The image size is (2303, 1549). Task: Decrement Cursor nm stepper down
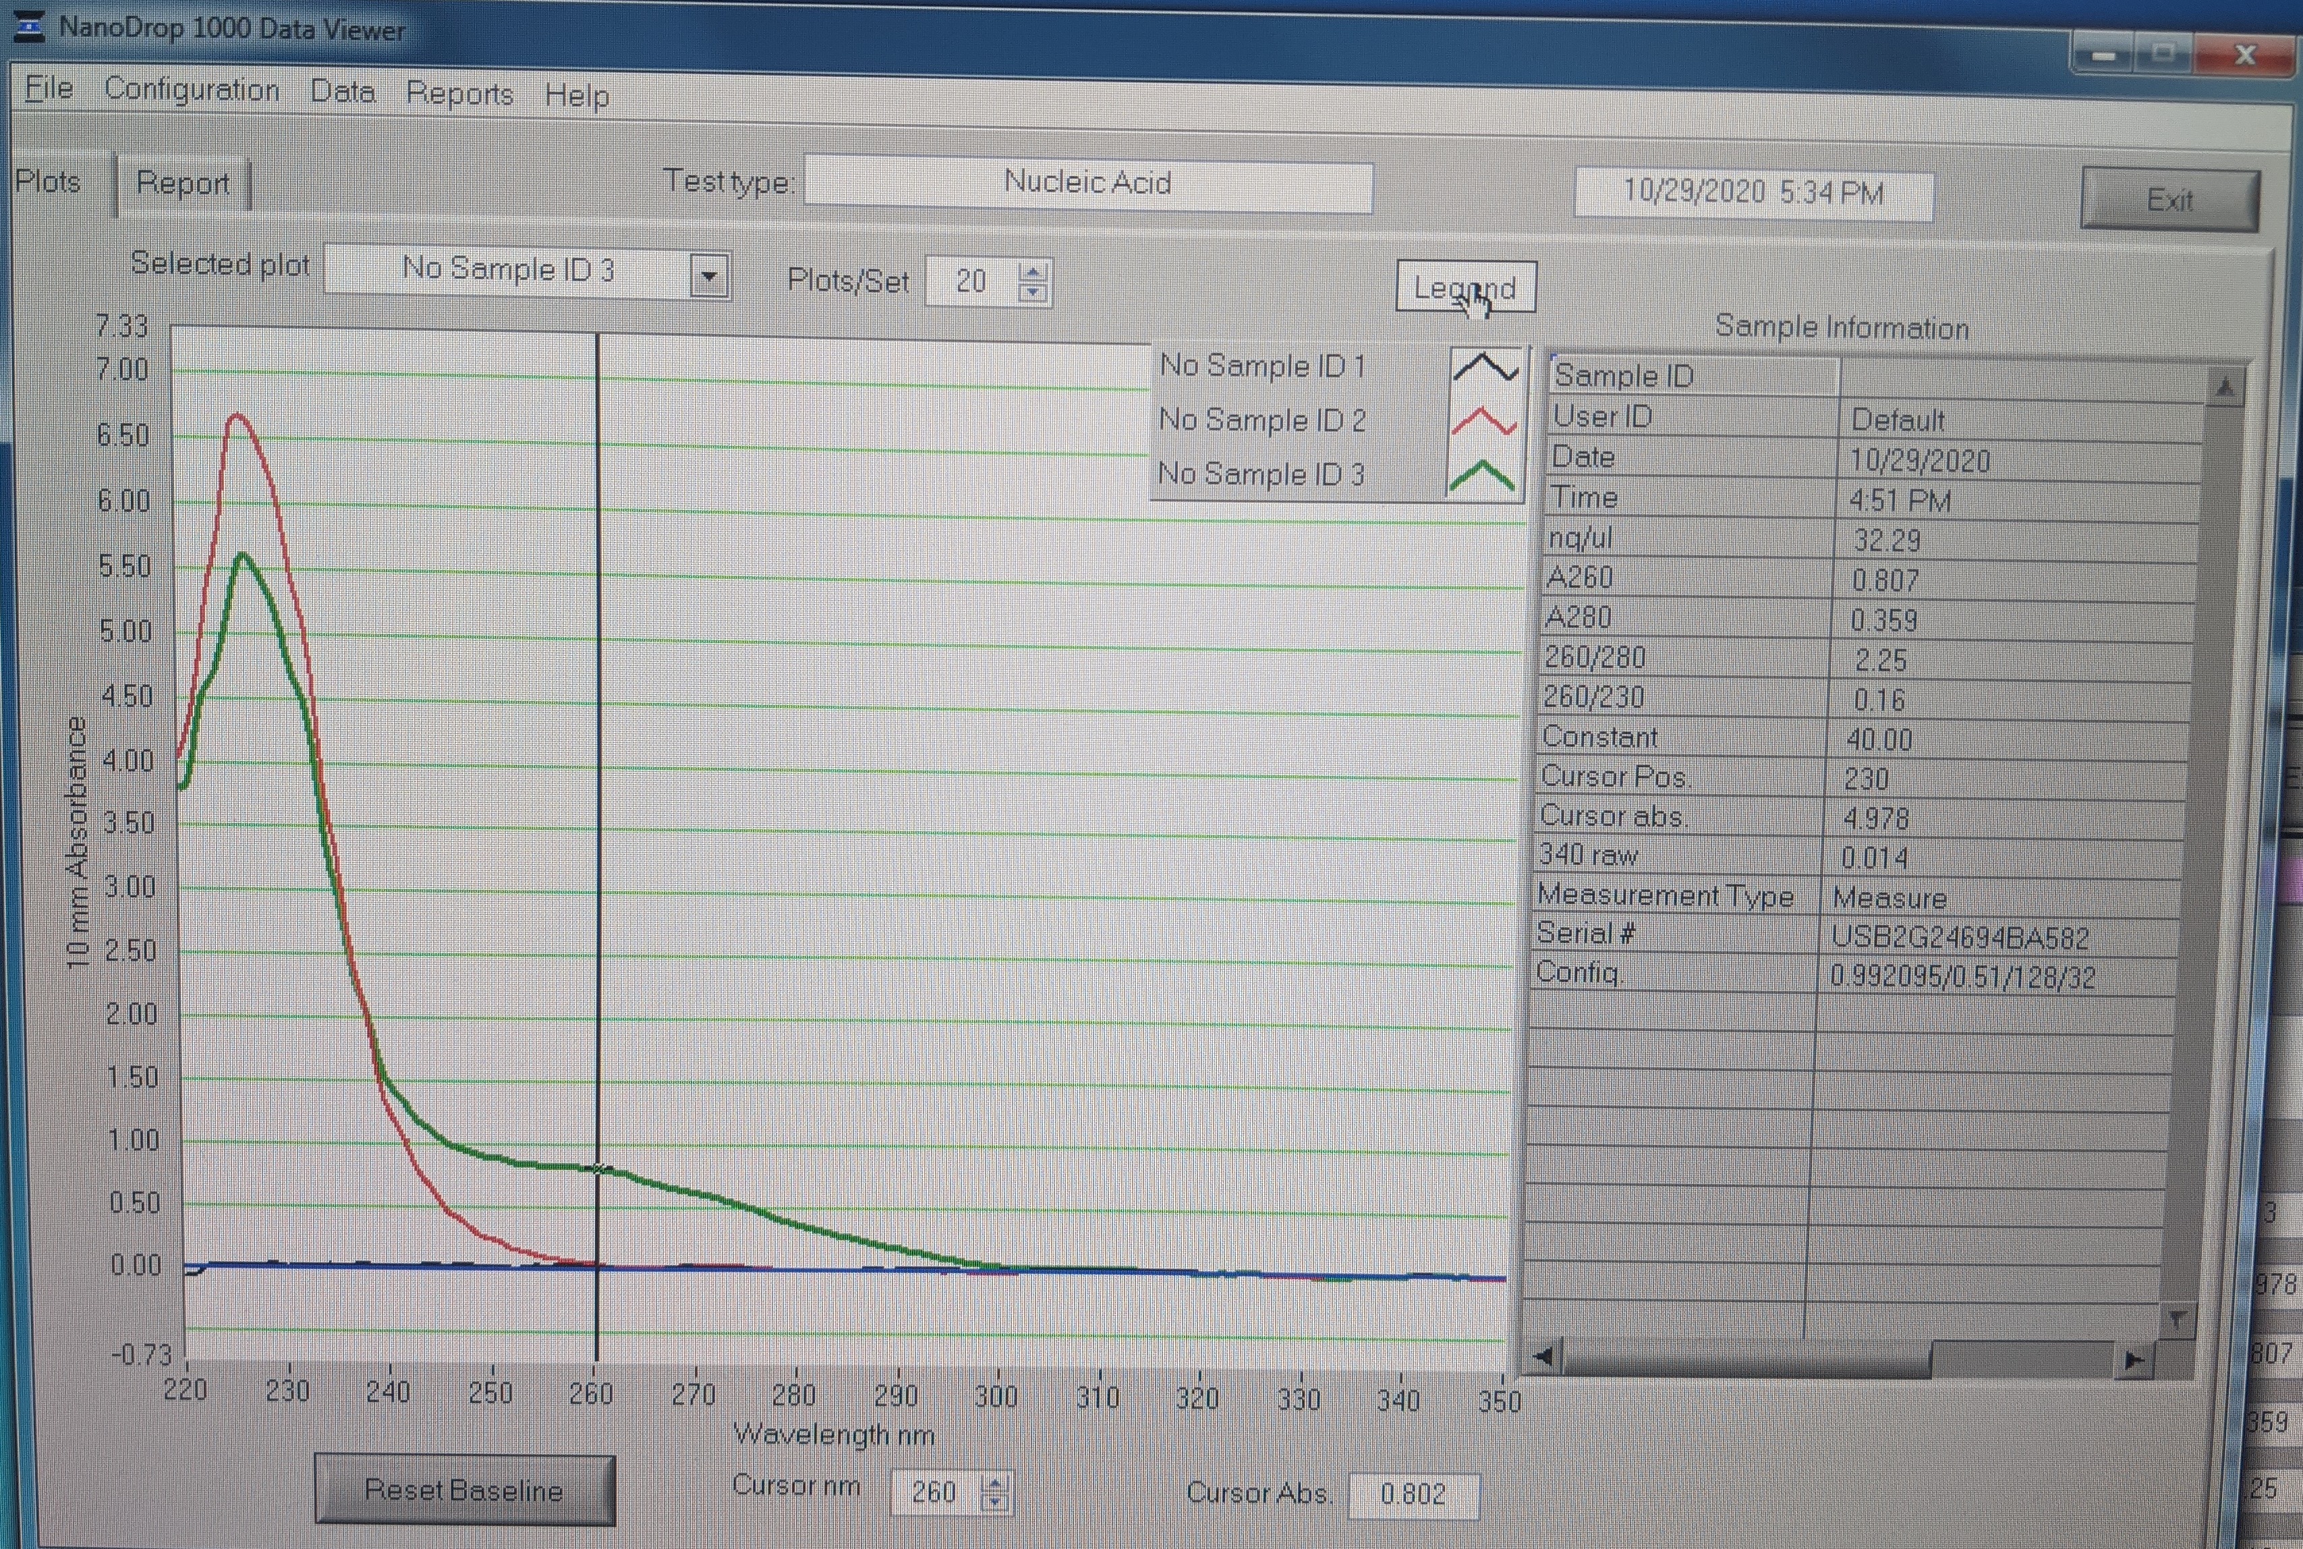click(x=996, y=1502)
